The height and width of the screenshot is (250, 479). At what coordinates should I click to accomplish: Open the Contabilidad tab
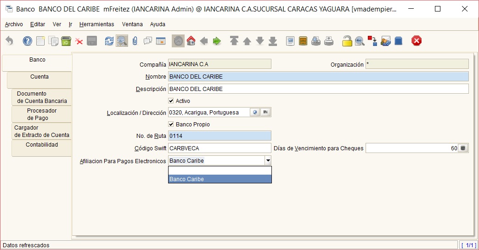(42, 148)
